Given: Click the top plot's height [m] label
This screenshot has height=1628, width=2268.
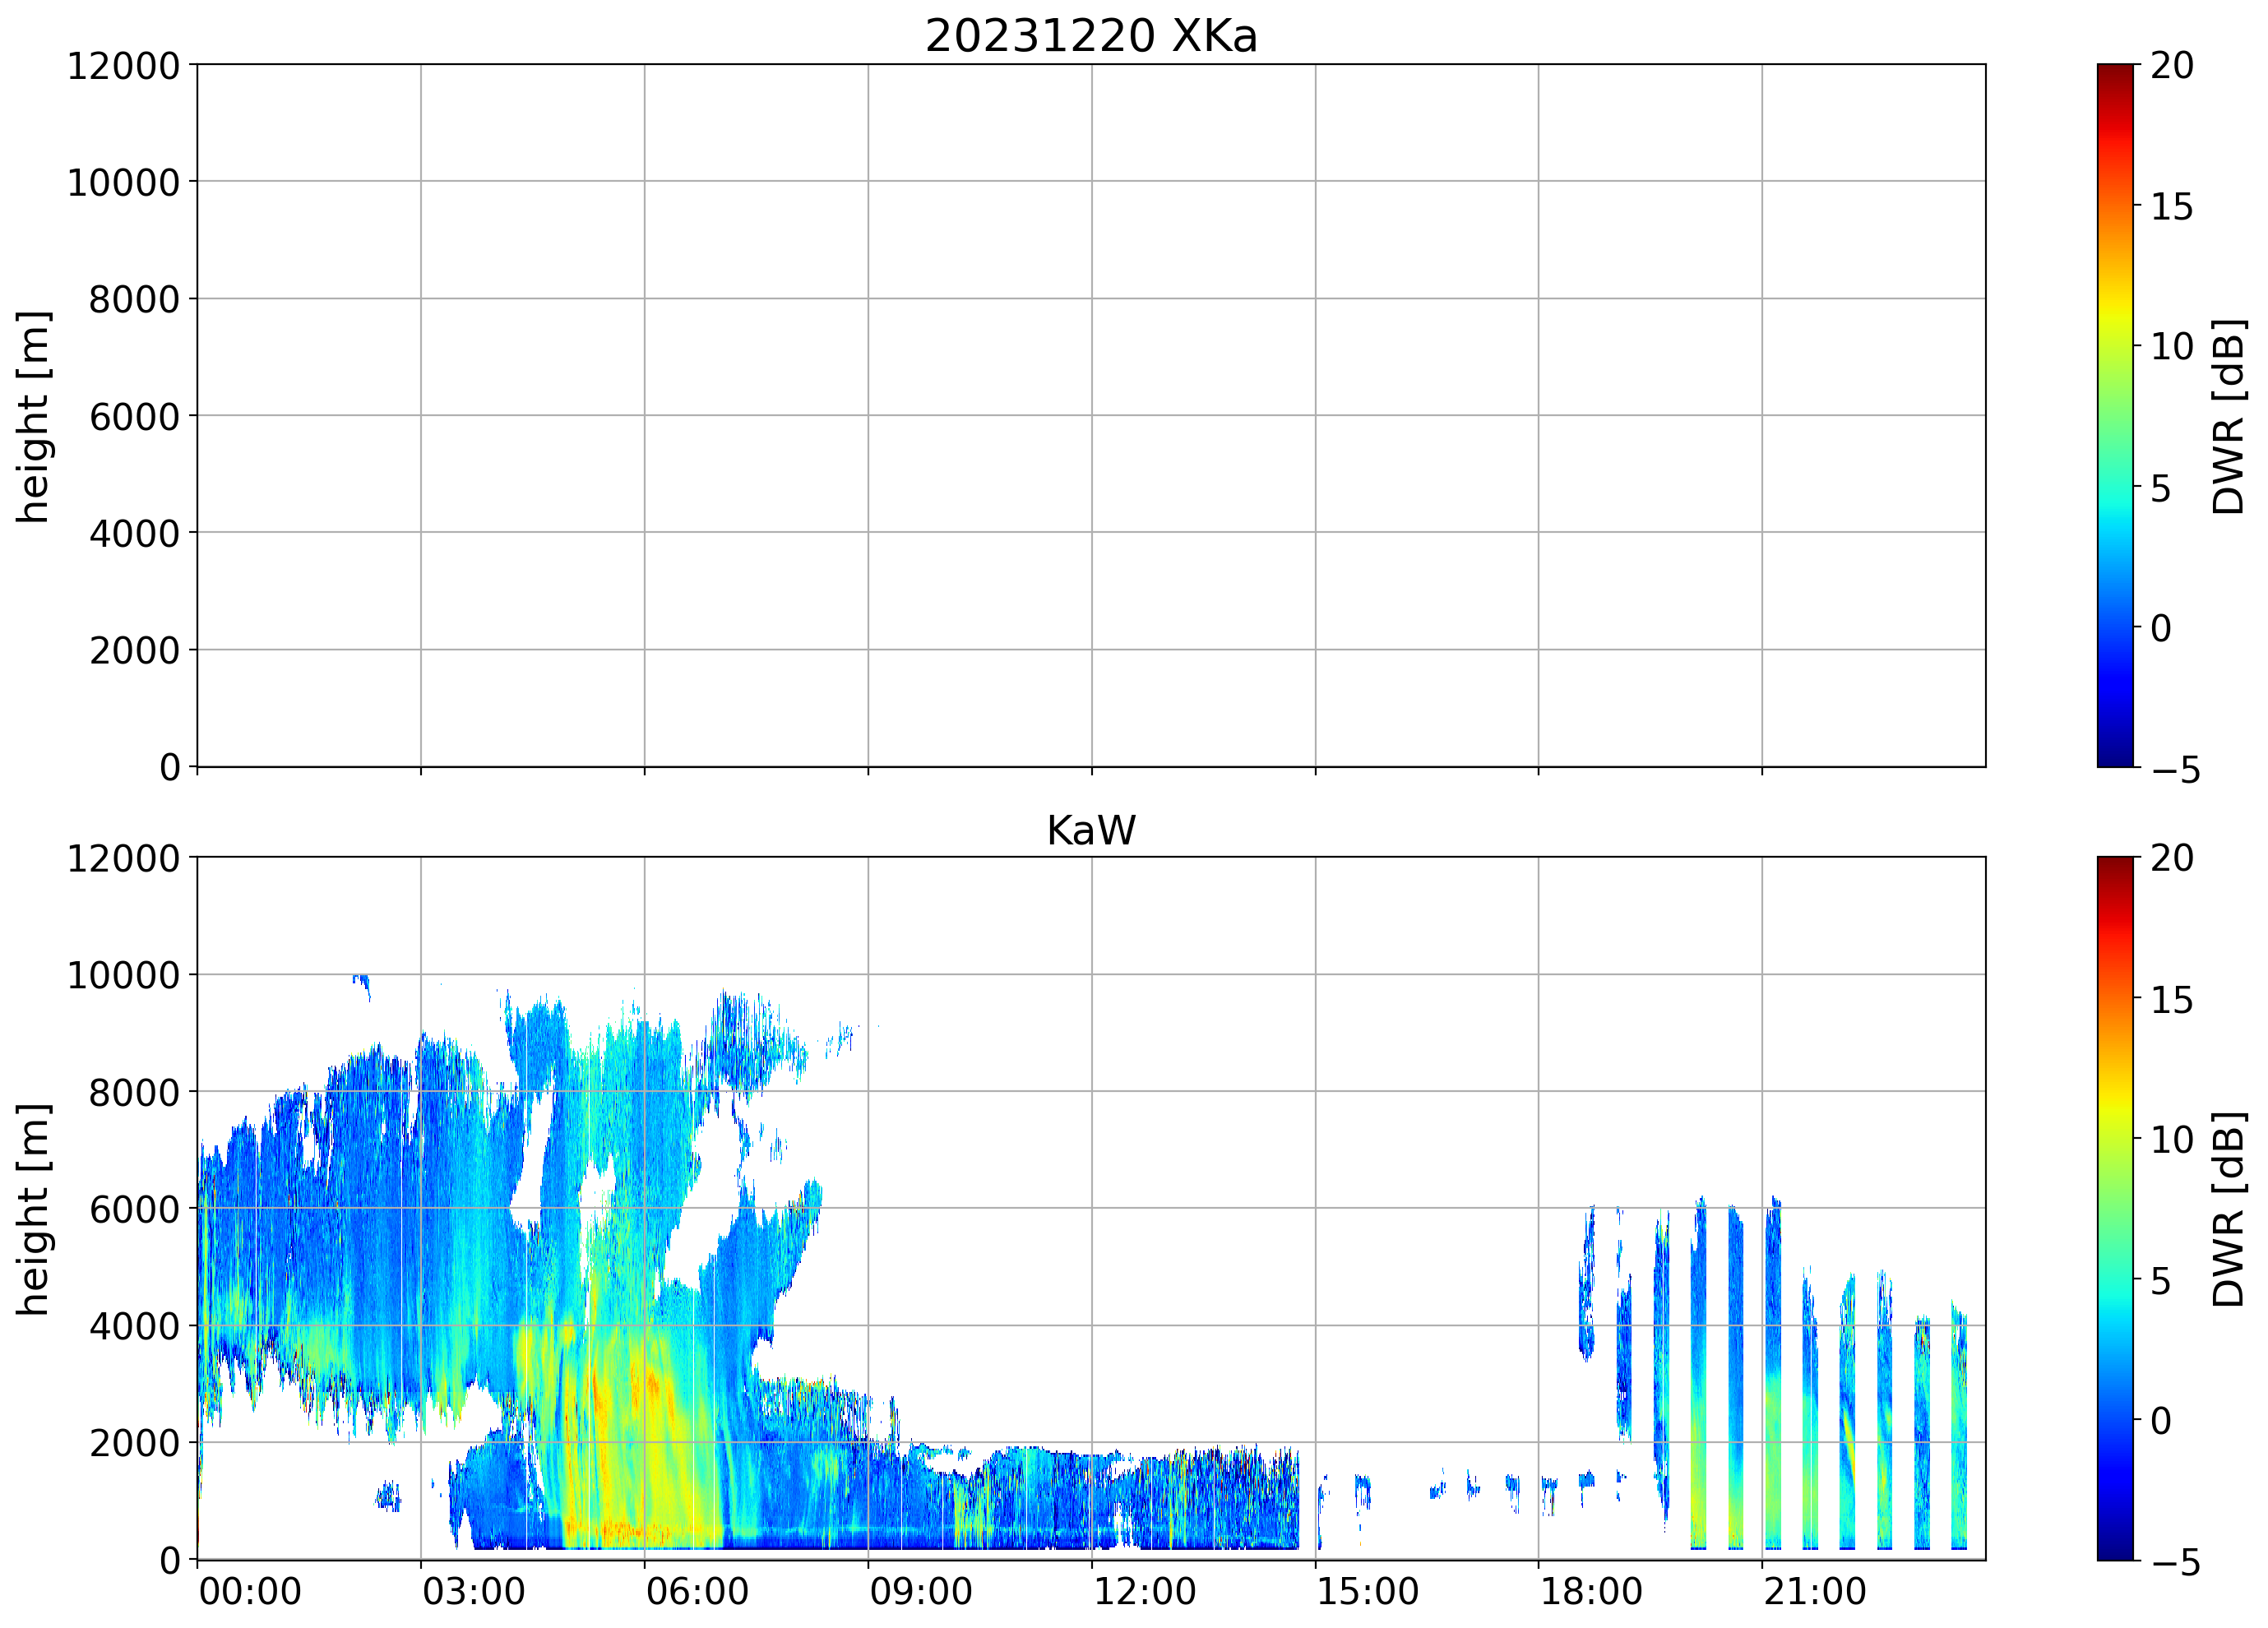Looking at the screenshot, I should [x=32, y=416].
